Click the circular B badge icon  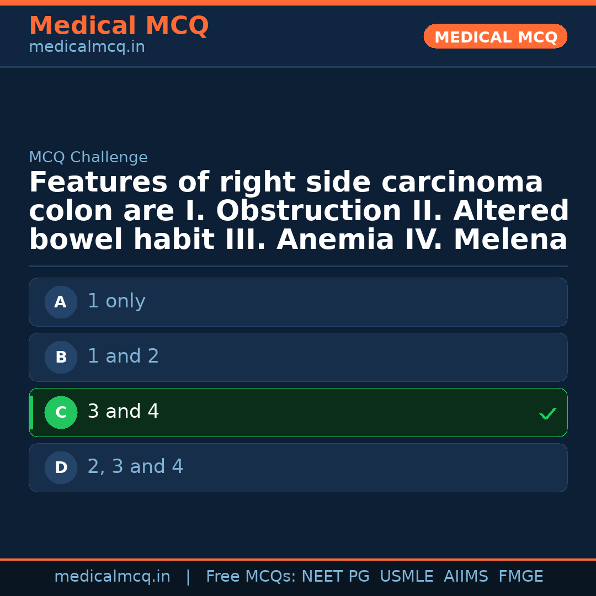click(61, 357)
